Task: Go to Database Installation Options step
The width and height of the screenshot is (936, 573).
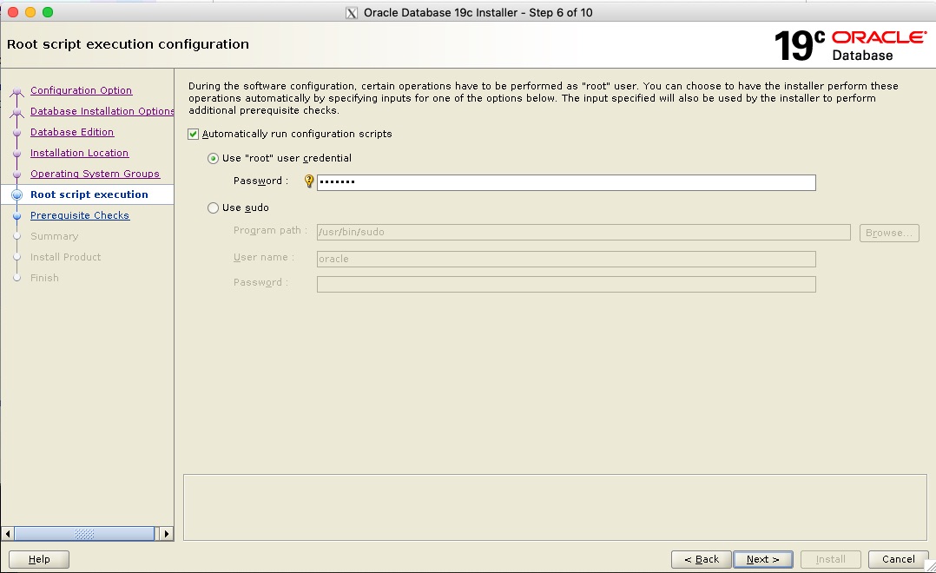Action: coord(102,111)
